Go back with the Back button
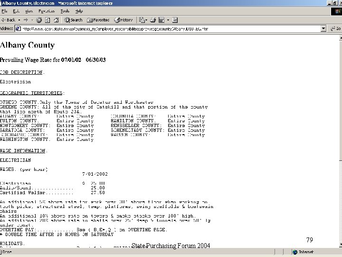This screenshot has width=342, height=257. click(8, 20)
